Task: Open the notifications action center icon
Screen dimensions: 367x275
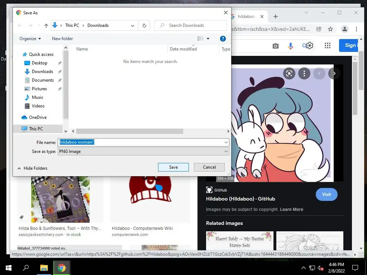Action: (355, 268)
